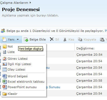
Task: Expand the Çalışma Alanlarım breadcrumb arrow
Action: click(x=30, y=3)
